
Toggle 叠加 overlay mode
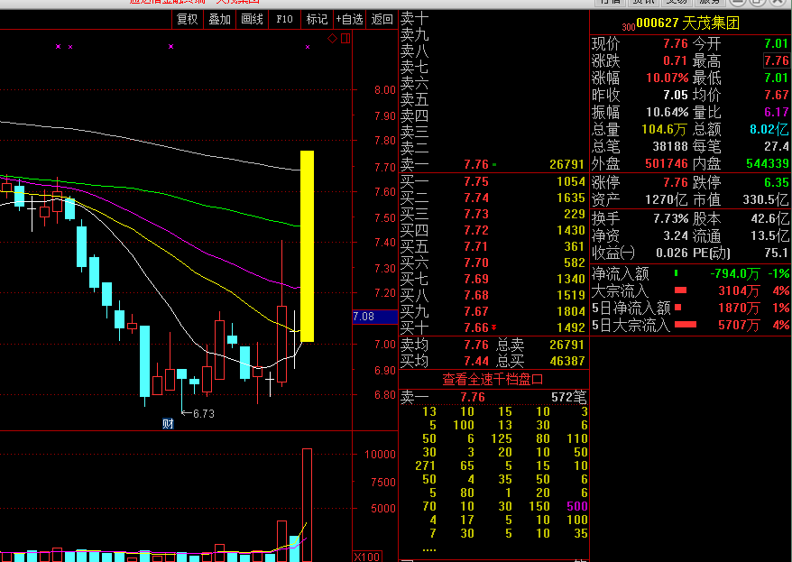[220, 19]
